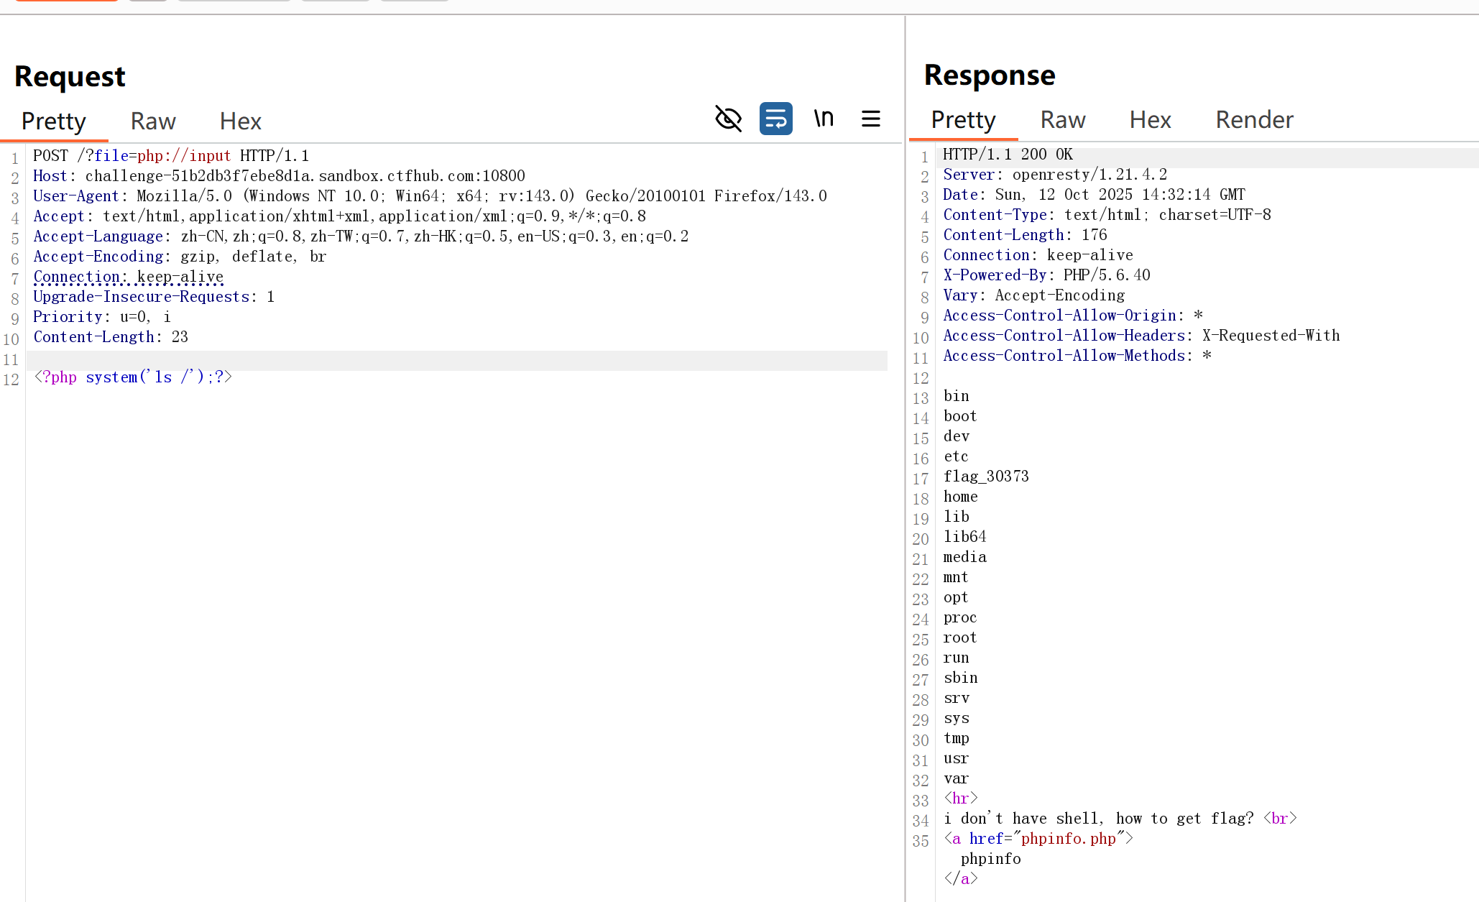
Task: Select the Response Pretty tab
Action: pyautogui.click(x=963, y=120)
